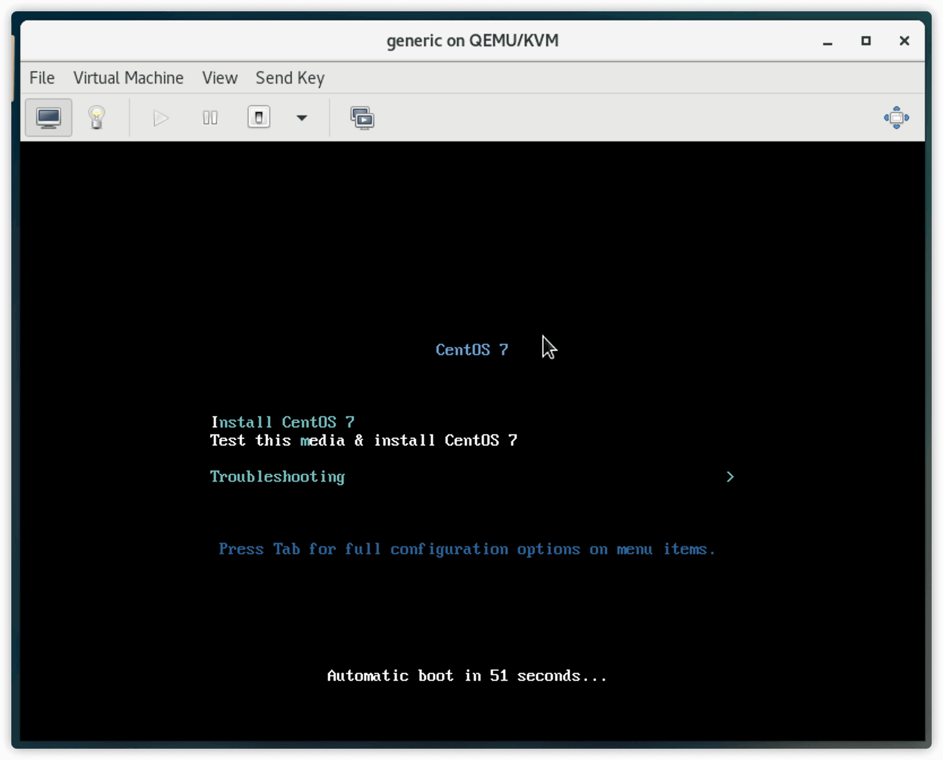This screenshot has height=760, width=943.
Task: Expand Troubleshooting submenu arrow
Action: click(730, 477)
